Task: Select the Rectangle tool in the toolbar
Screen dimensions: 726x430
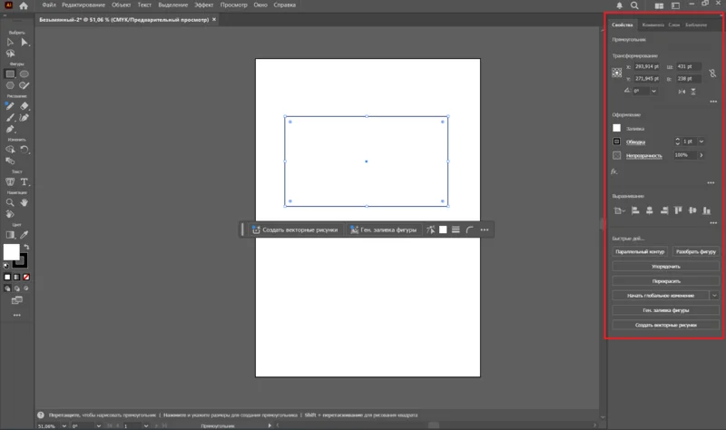Action: [x=10, y=73]
